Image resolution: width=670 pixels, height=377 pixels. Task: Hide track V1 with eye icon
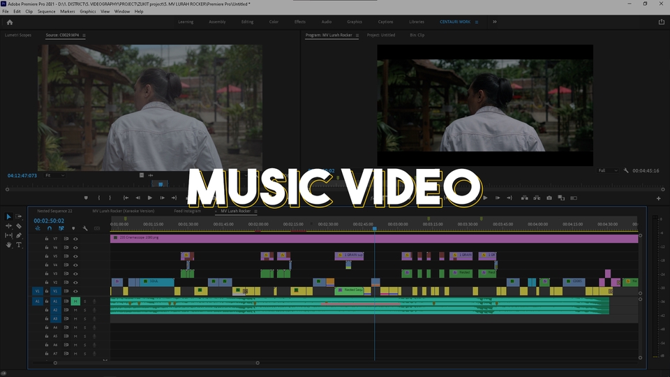(x=75, y=291)
